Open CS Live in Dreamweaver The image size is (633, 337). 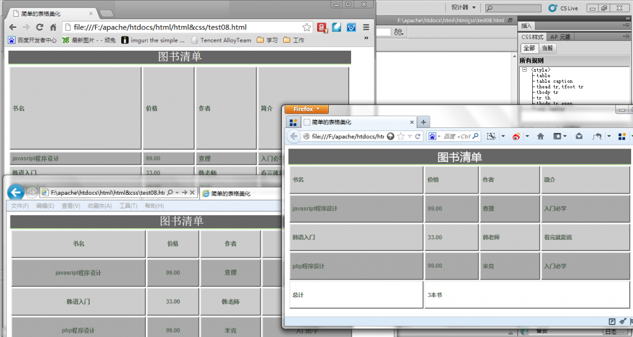click(563, 8)
